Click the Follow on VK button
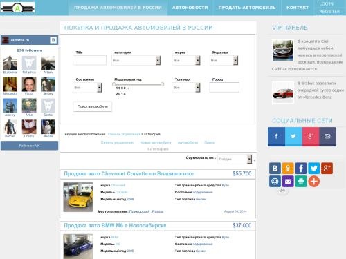This screenshot has height=259, width=346. (30, 146)
